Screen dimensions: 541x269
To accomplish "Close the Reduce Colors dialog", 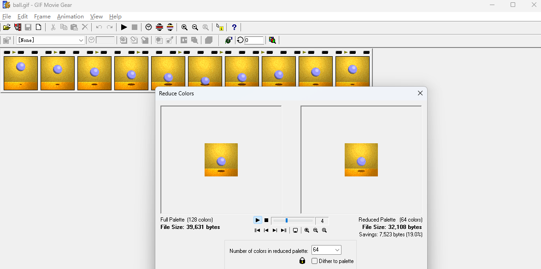I will click(420, 93).
